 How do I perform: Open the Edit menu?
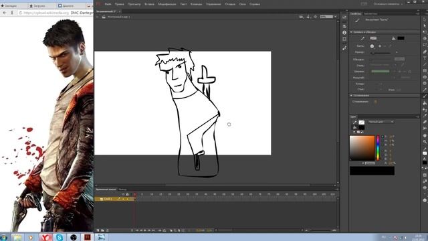(119, 4)
